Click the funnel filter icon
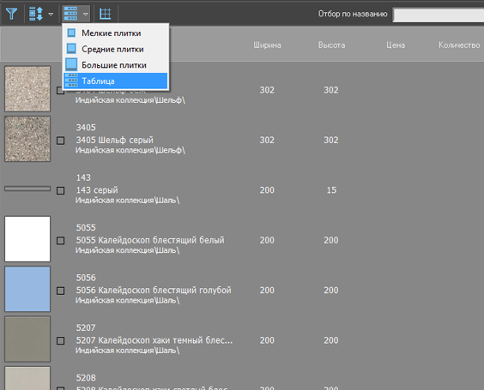This screenshot has height=390, width=484. tap(12, 14)
